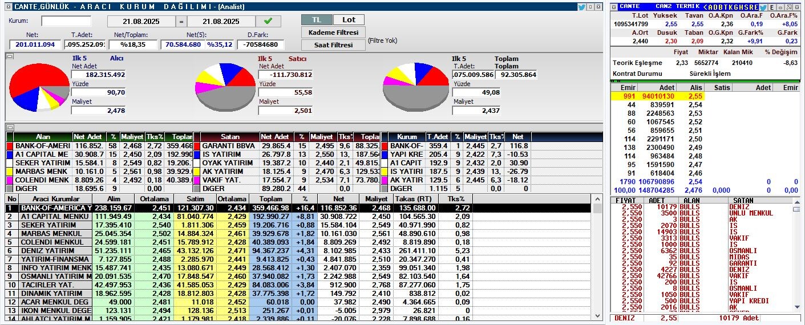Open the Twitter bird icon in the CANTE depth window
The width and height of the screenshot is (805, 325).
click(763, 7)
